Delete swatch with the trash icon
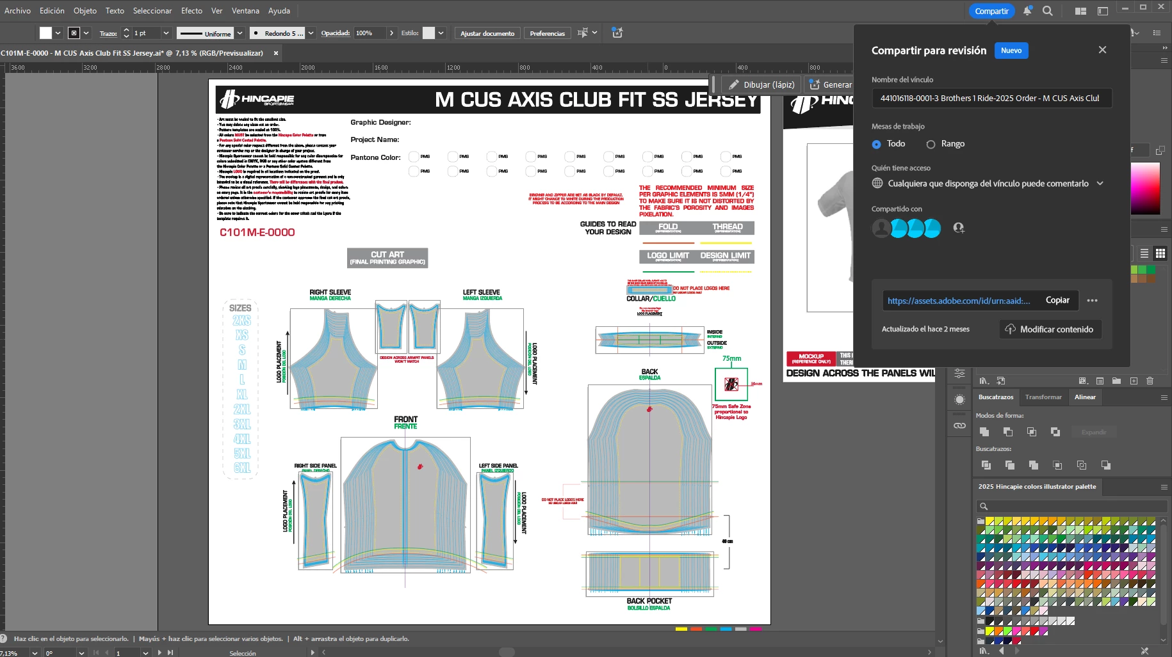1172x657 pixels. click(1150, 381)
